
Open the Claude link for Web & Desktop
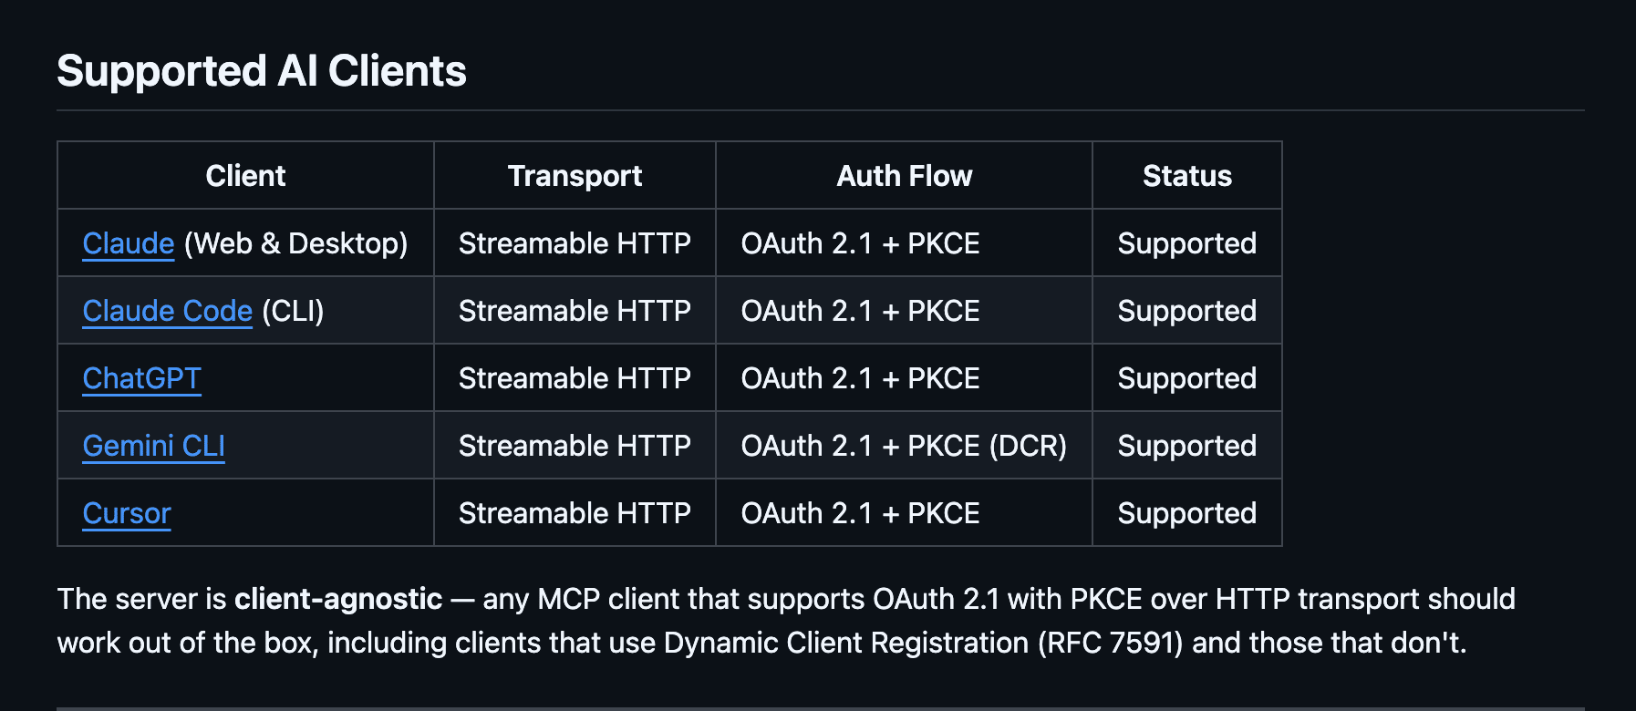pyautogui.click(x=128, y=243)
